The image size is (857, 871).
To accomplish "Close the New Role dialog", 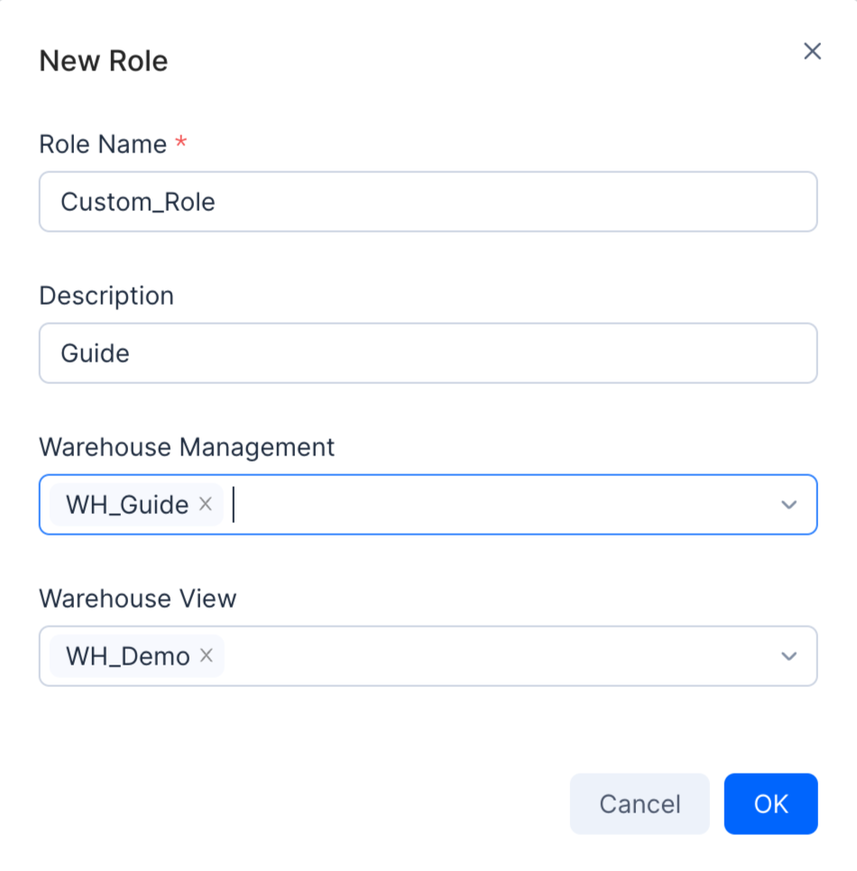I will (812, 51).
